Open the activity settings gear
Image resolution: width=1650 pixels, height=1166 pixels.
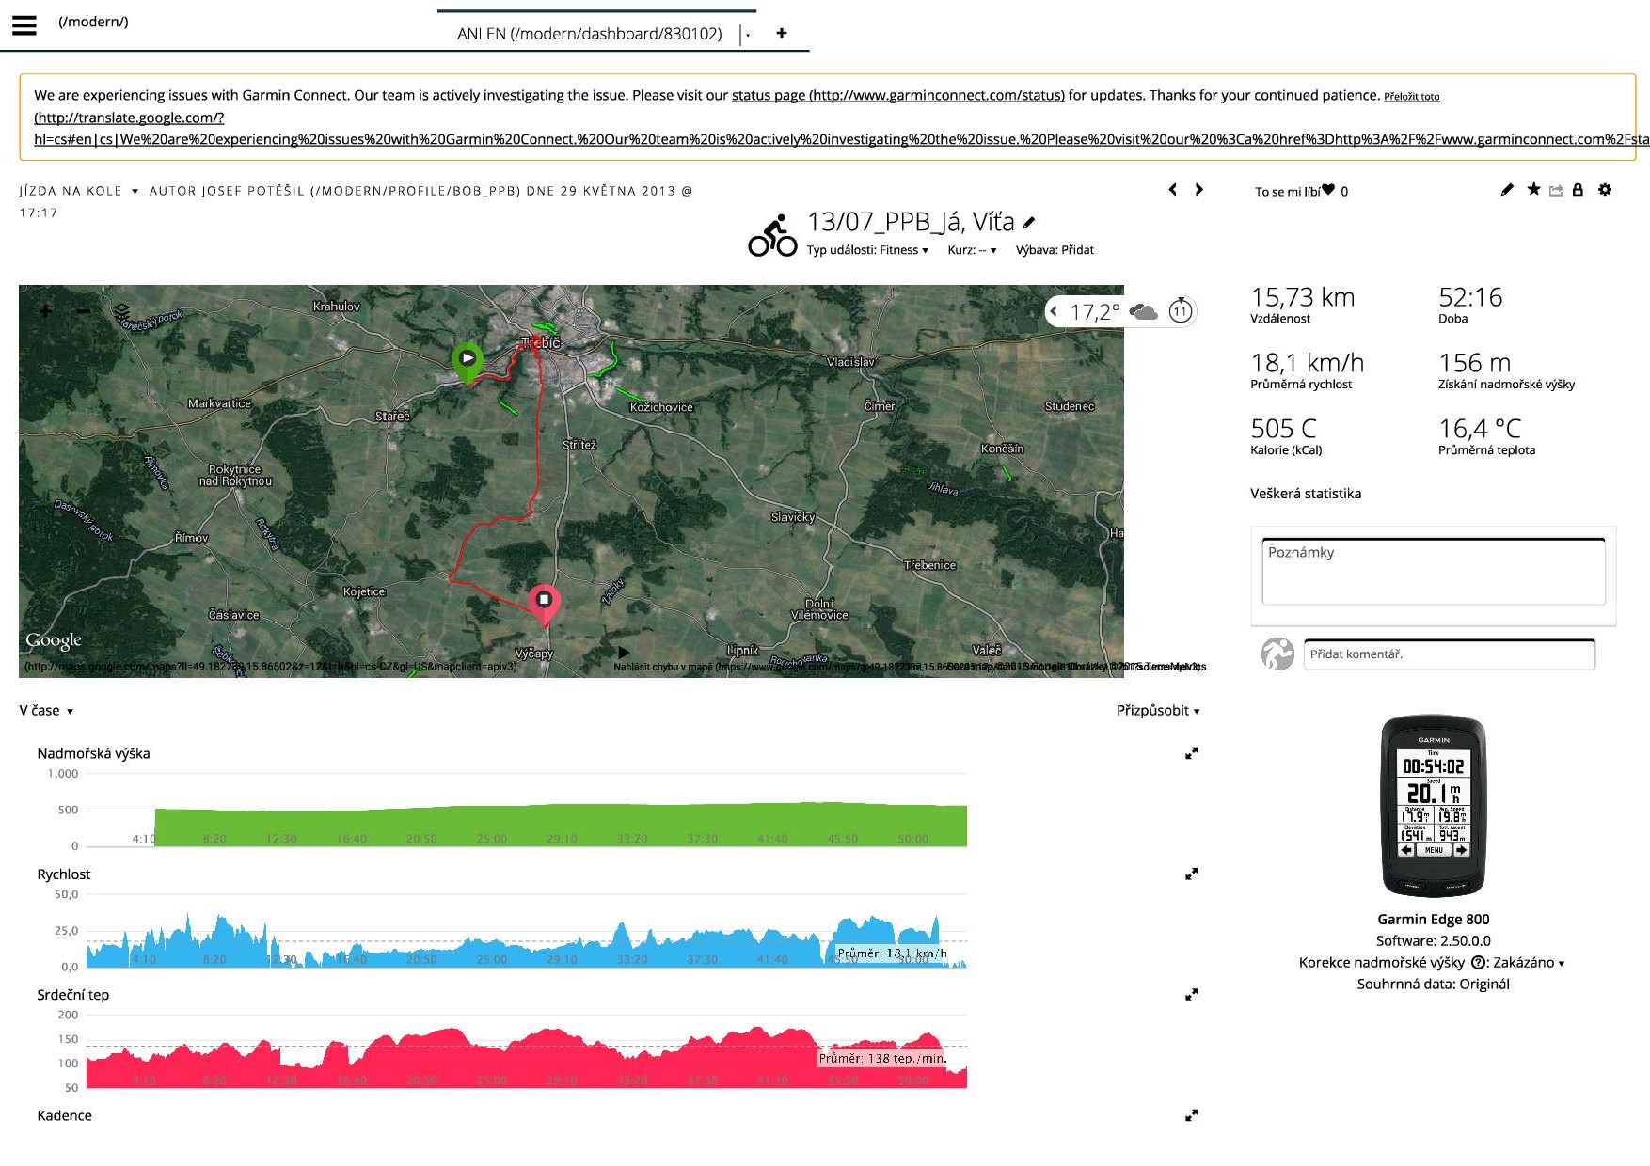pyautogui.click(x=1605, y=190)
